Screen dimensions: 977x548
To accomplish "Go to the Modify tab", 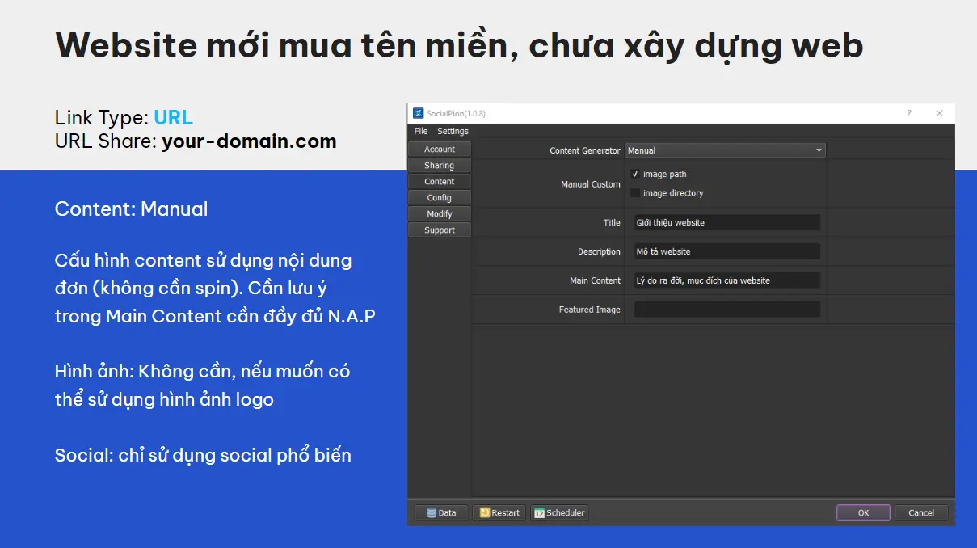I will tap(440, 213).
